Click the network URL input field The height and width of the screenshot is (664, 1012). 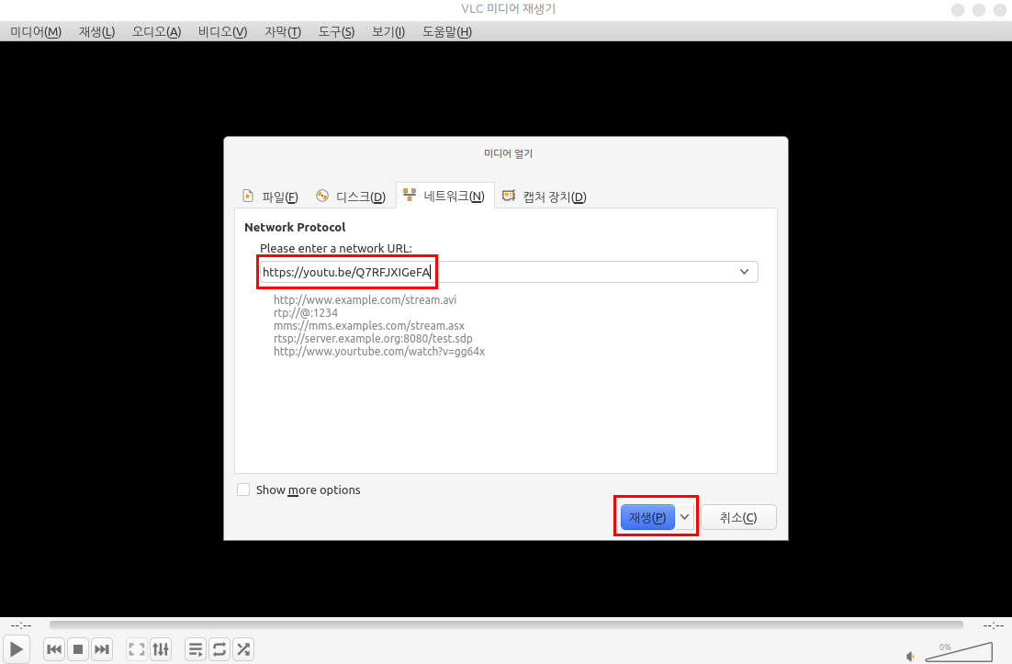[496, 272]
